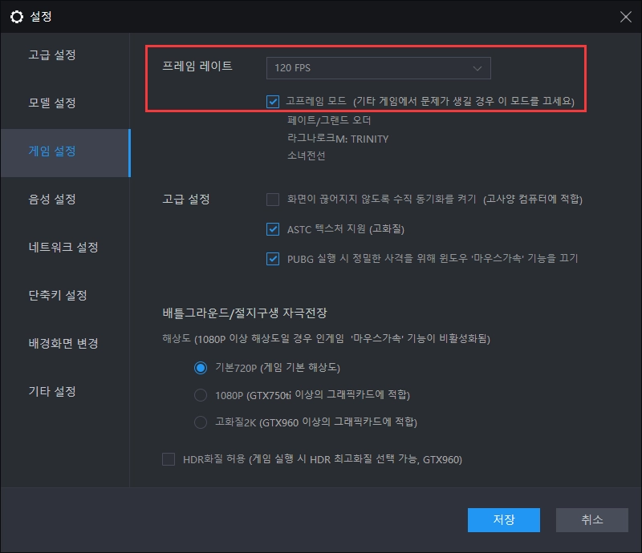Screen dimensions: 642x553
Task: Open the 120 FPS frame rate dropdown
Action: [x=377, y=68]
